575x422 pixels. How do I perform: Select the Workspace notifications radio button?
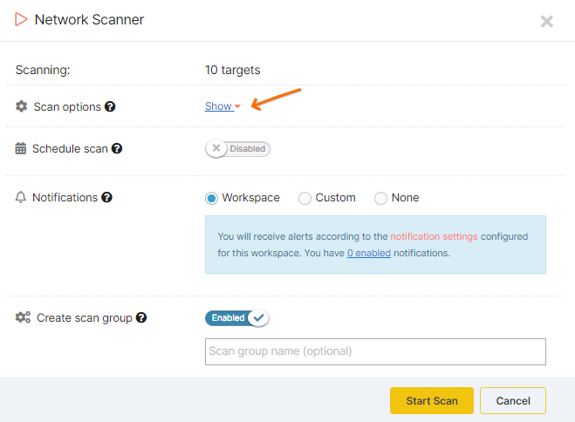click(x=212, y=198)
